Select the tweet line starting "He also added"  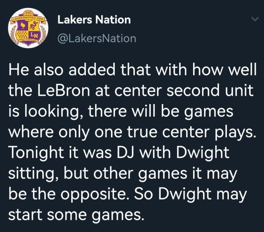coord(132,69)
